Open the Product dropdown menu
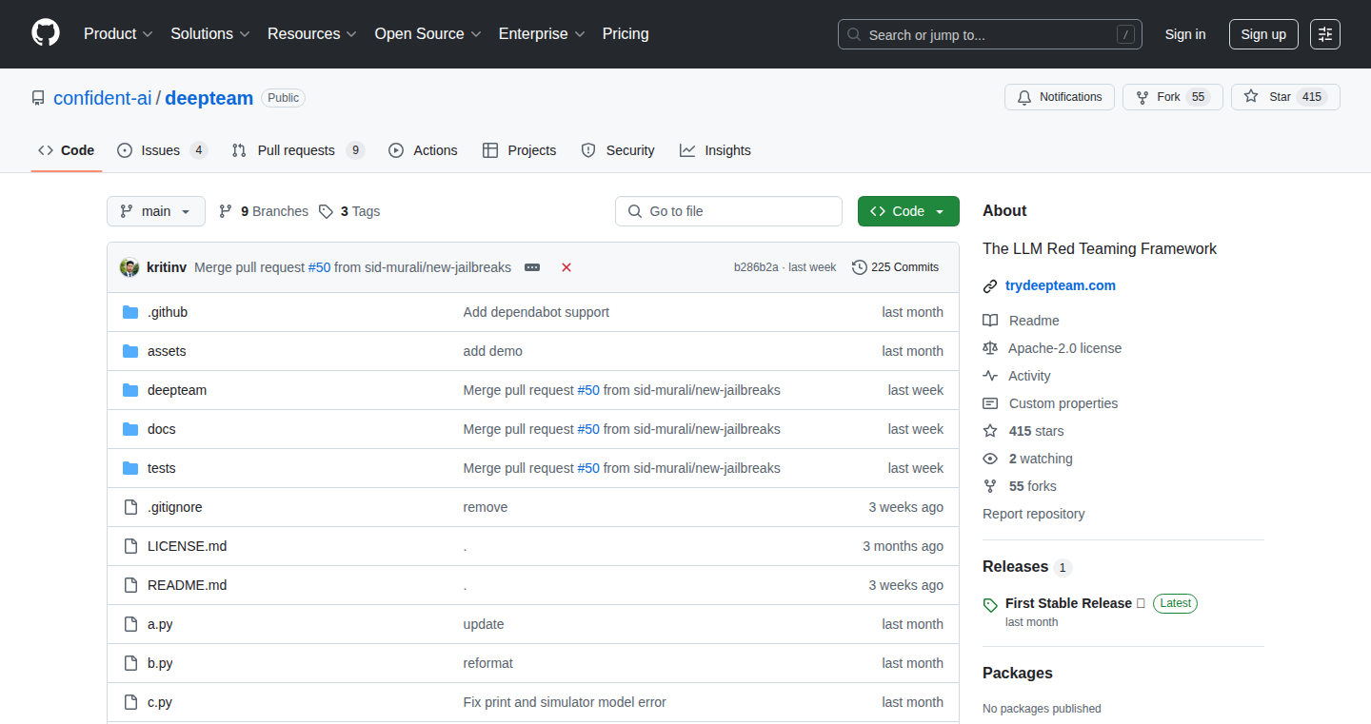The height and width of the screenshot is (724, 1371). point(118,34)
